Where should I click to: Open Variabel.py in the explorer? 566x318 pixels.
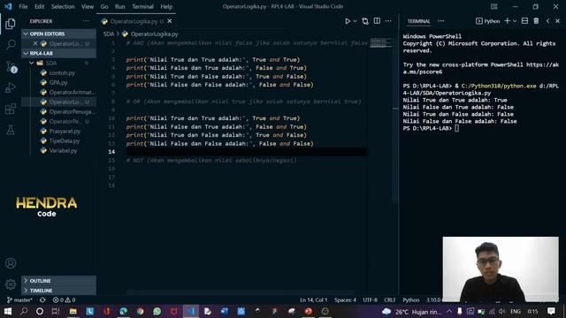tap(58, 151)
